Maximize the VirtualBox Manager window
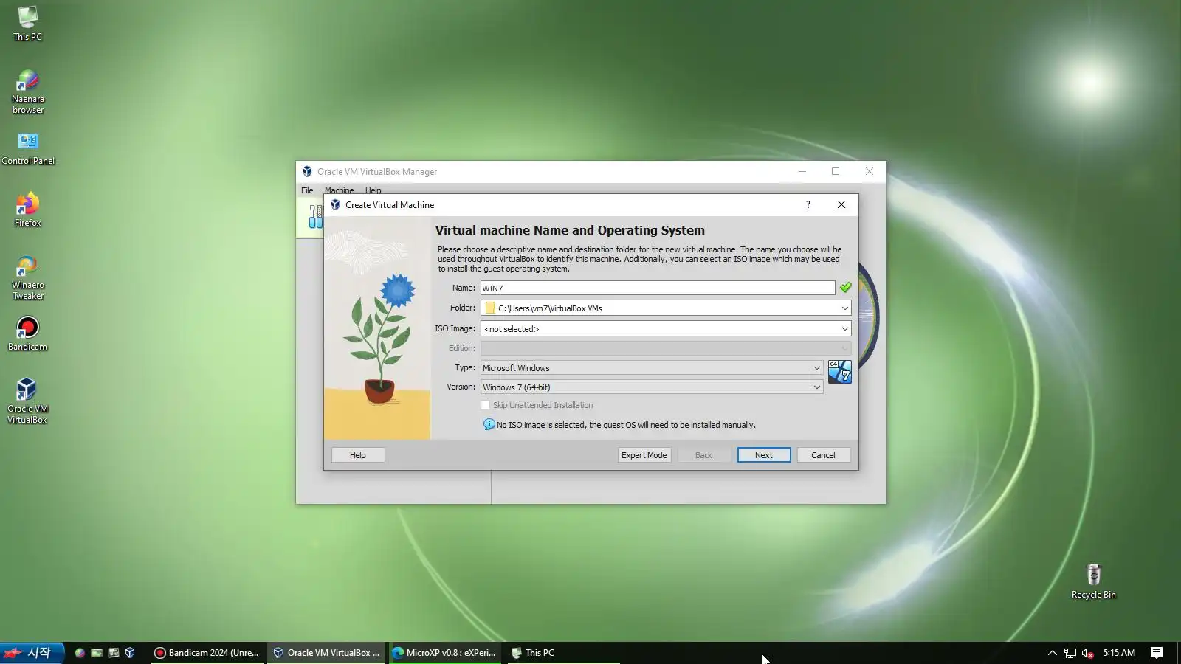The width and height of the screenshot is (1181, 664). (836, 171)
